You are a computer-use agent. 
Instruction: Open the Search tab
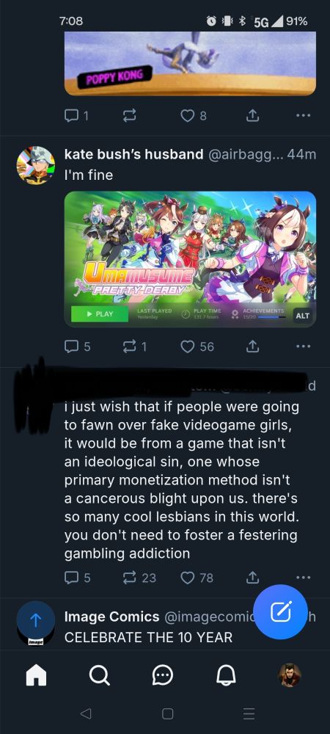[99, 675]
